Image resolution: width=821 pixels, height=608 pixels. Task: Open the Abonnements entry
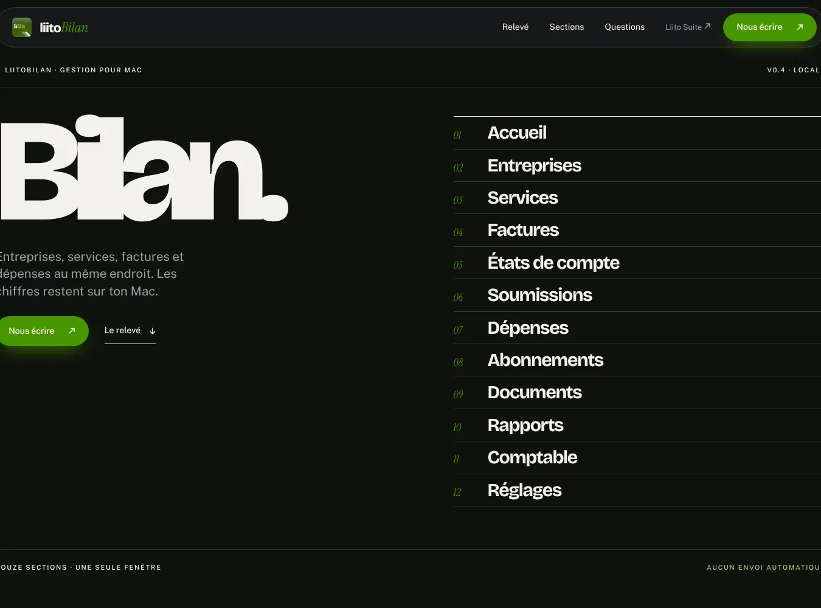pyautogui.click(x=637, y=360)
